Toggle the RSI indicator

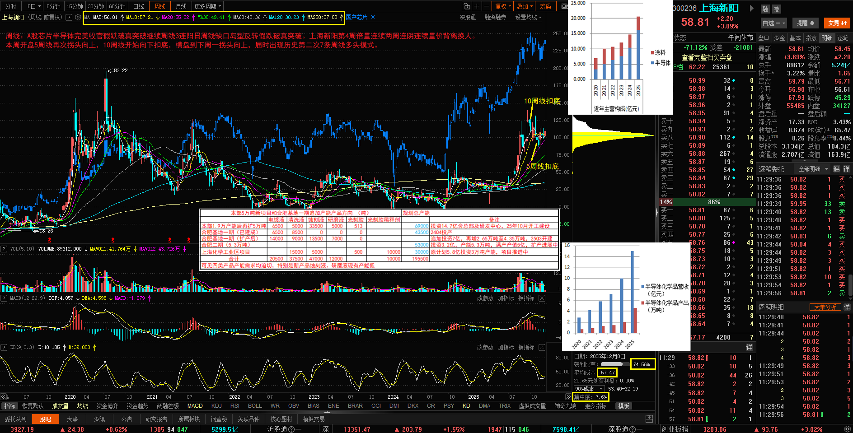235,406
